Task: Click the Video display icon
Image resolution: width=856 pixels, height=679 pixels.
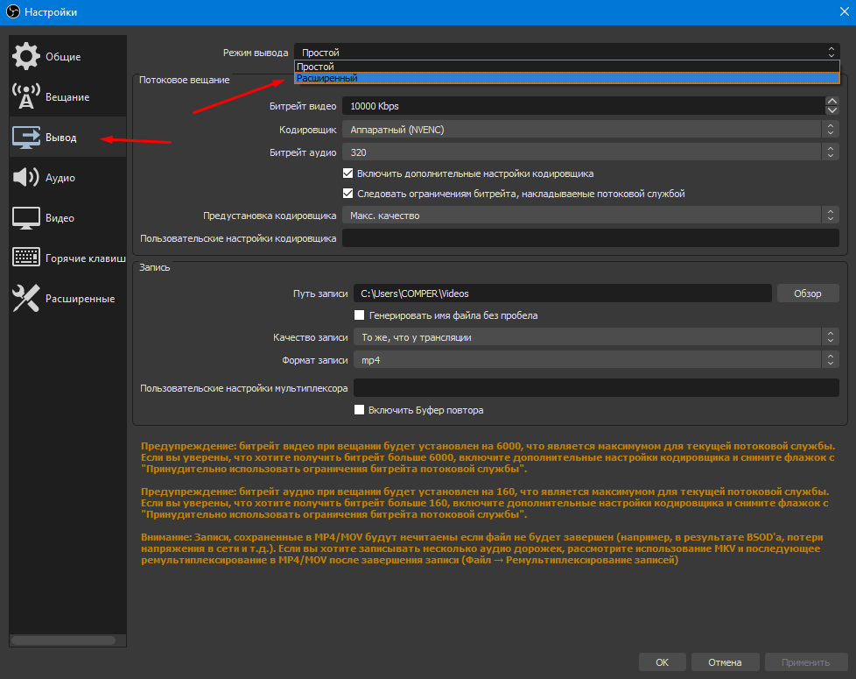Action: pyautogui.click(x=25, y=218)
